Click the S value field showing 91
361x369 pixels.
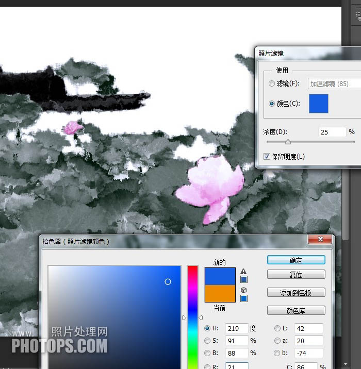(237, 341)
